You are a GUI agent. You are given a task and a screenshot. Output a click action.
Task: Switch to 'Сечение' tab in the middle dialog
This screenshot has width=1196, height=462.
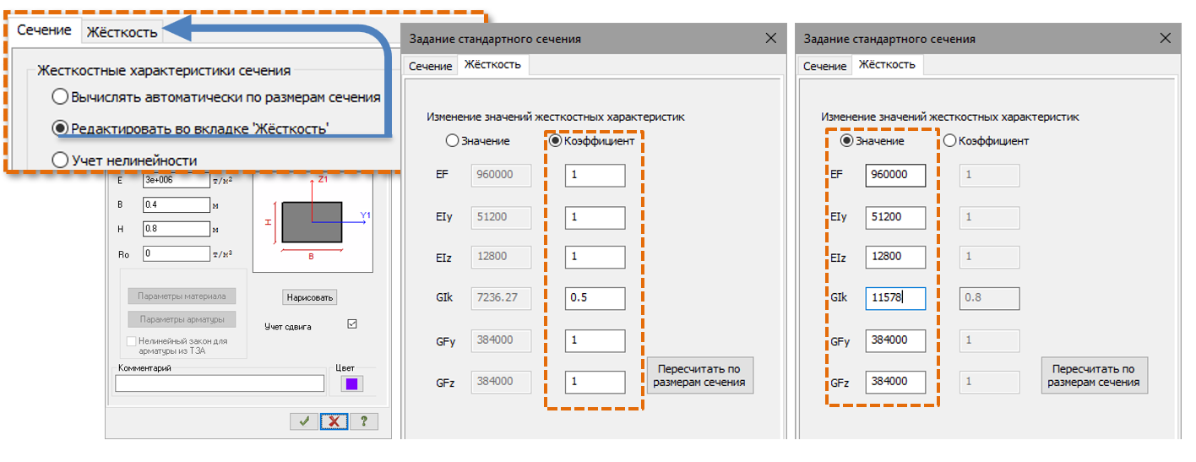point(430,66)
